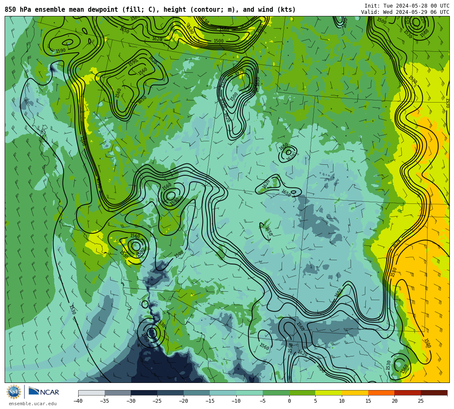
Task: Click the 5 colorbar tick label
Action: pos(315,401)
